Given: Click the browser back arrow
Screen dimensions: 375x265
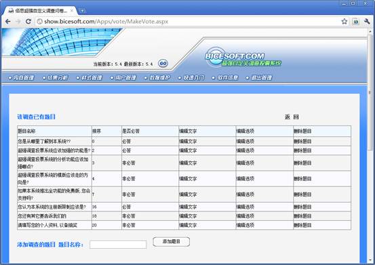Looking at the screenshot, I should pyautogui.click(x=7, y=22).
